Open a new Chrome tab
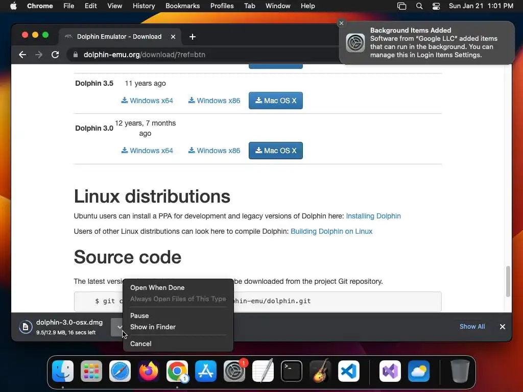The width and height of the screenshot is (523, 392). [193, 37]
